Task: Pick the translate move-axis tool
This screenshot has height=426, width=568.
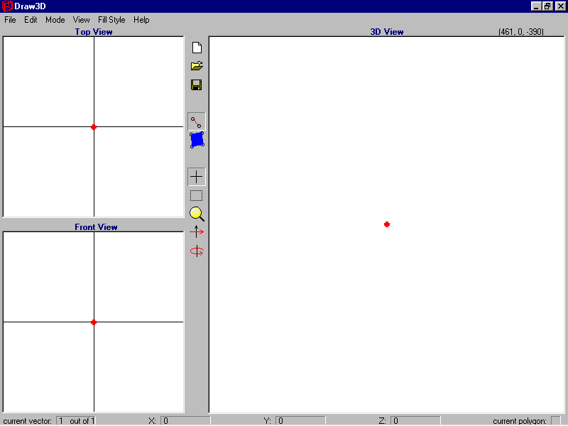Action: 197,232
